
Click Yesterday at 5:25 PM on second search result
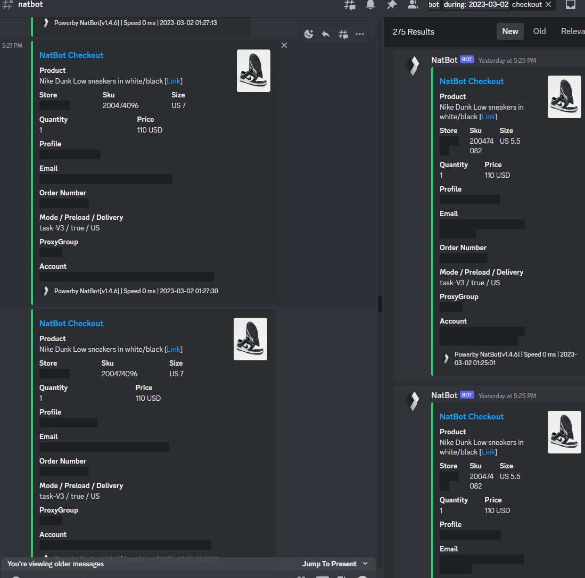[x=507, y=396]
